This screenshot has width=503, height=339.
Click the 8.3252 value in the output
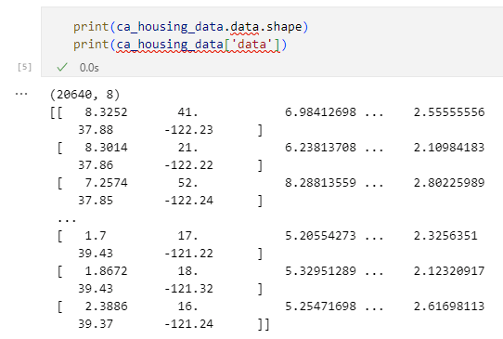pos(106,112)
